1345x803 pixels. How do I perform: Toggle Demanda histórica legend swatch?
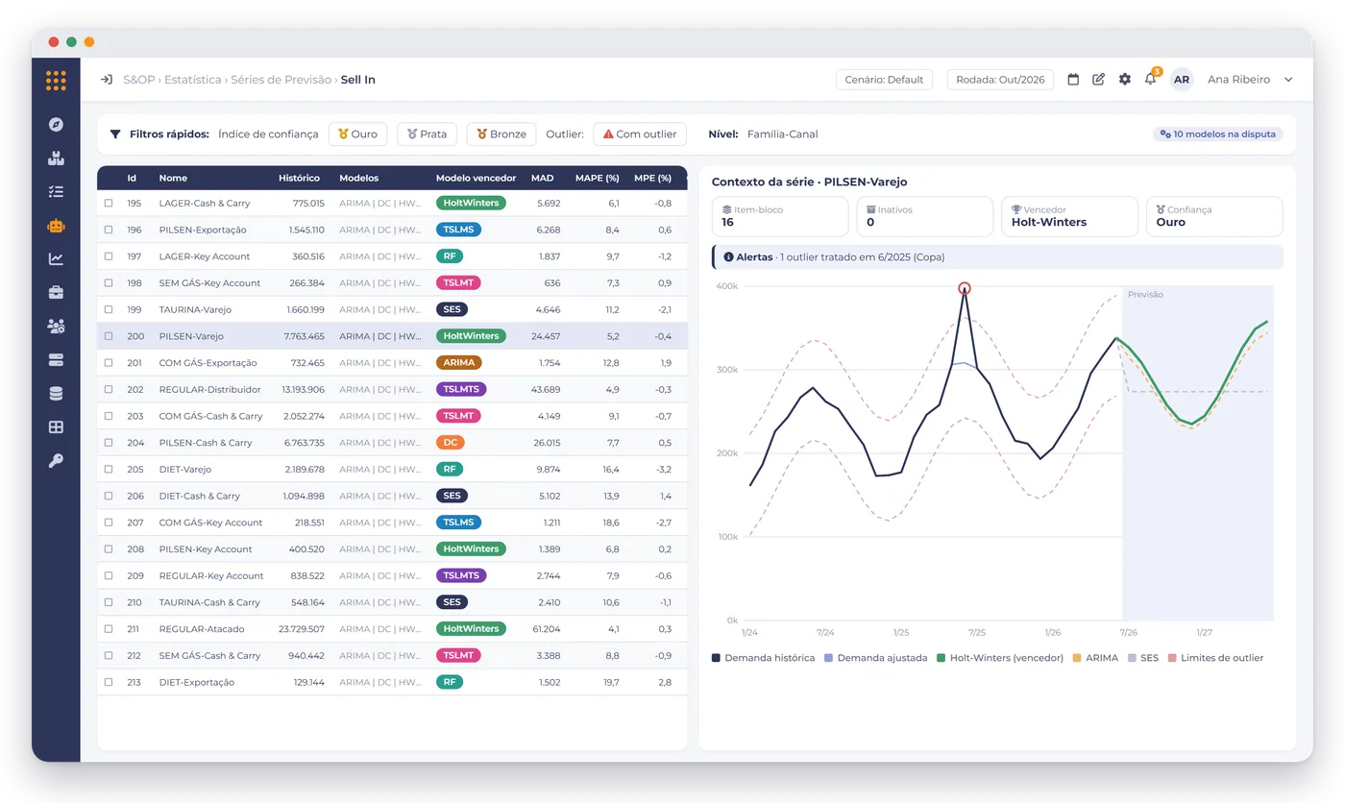[716, 658]
